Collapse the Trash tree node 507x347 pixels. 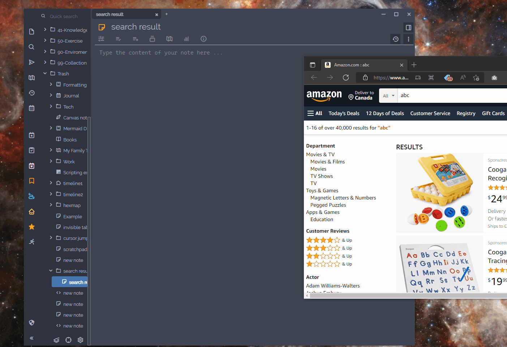(x=45, y=73)
